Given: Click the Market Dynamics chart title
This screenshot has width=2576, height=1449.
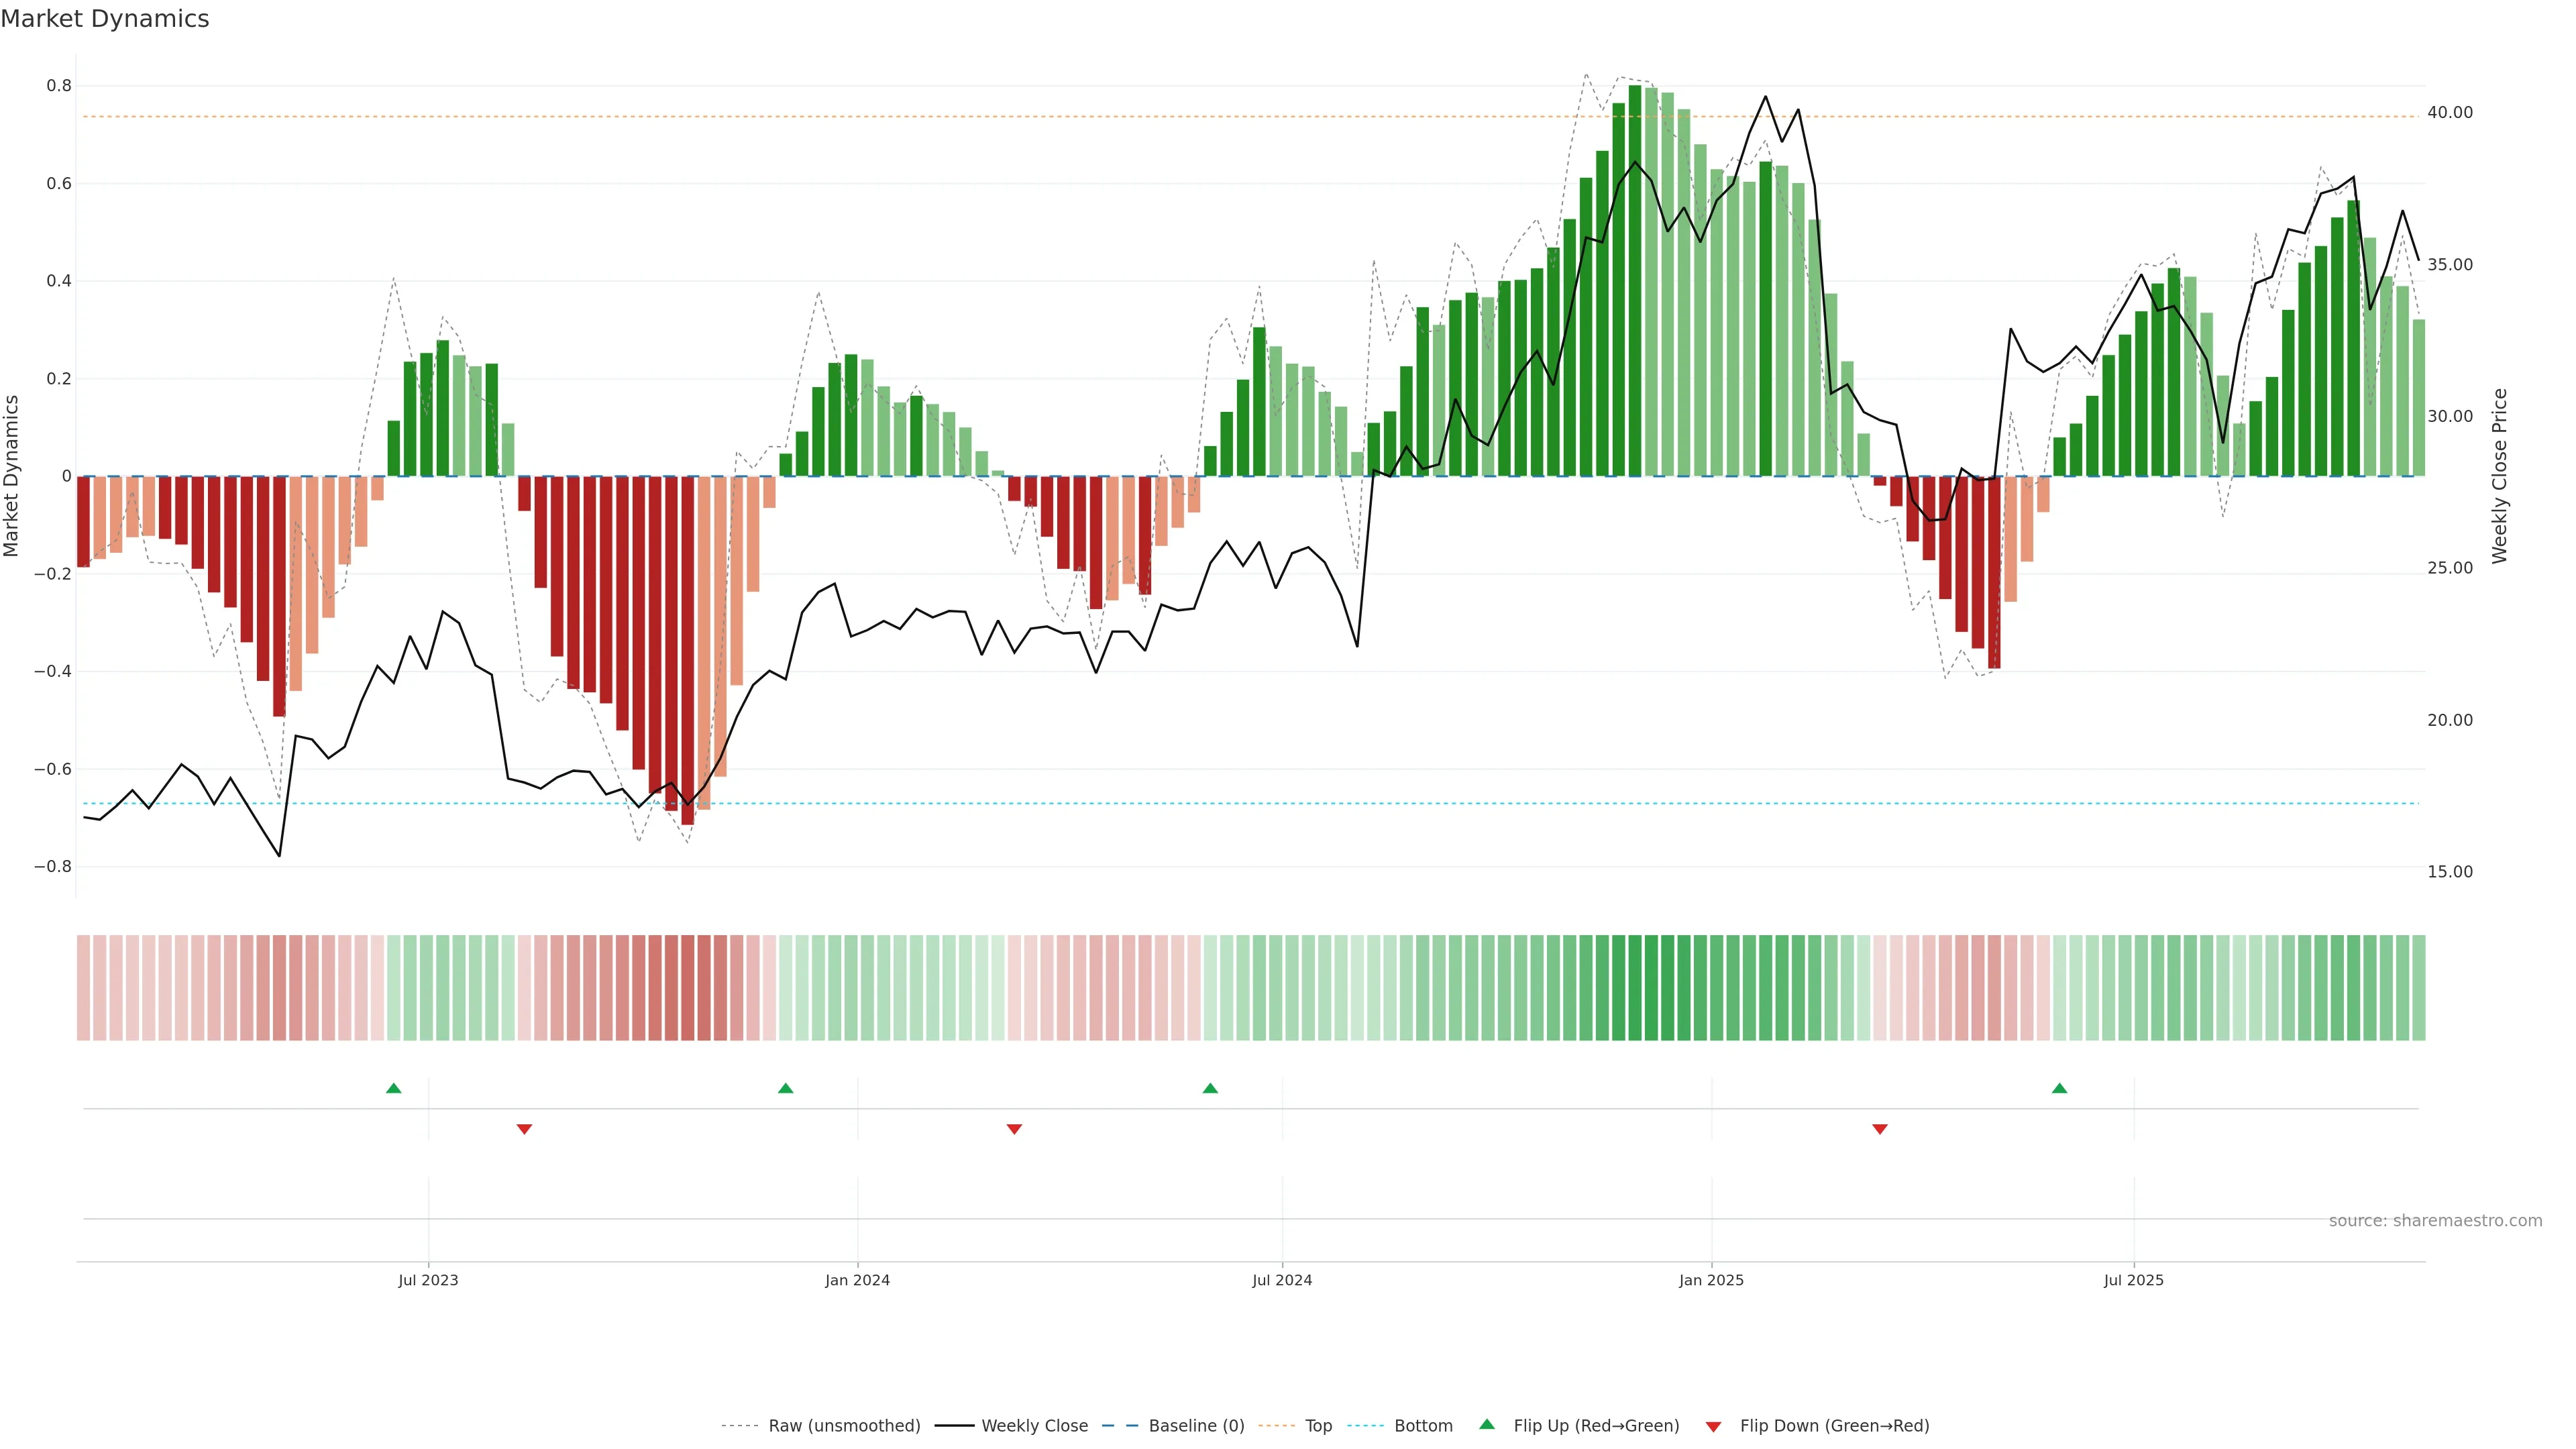Looking at the screenshot, I should coord(105,19).
